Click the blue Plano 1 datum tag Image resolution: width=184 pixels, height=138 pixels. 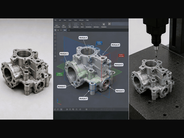pyautogui.click(x=99, y=43)
